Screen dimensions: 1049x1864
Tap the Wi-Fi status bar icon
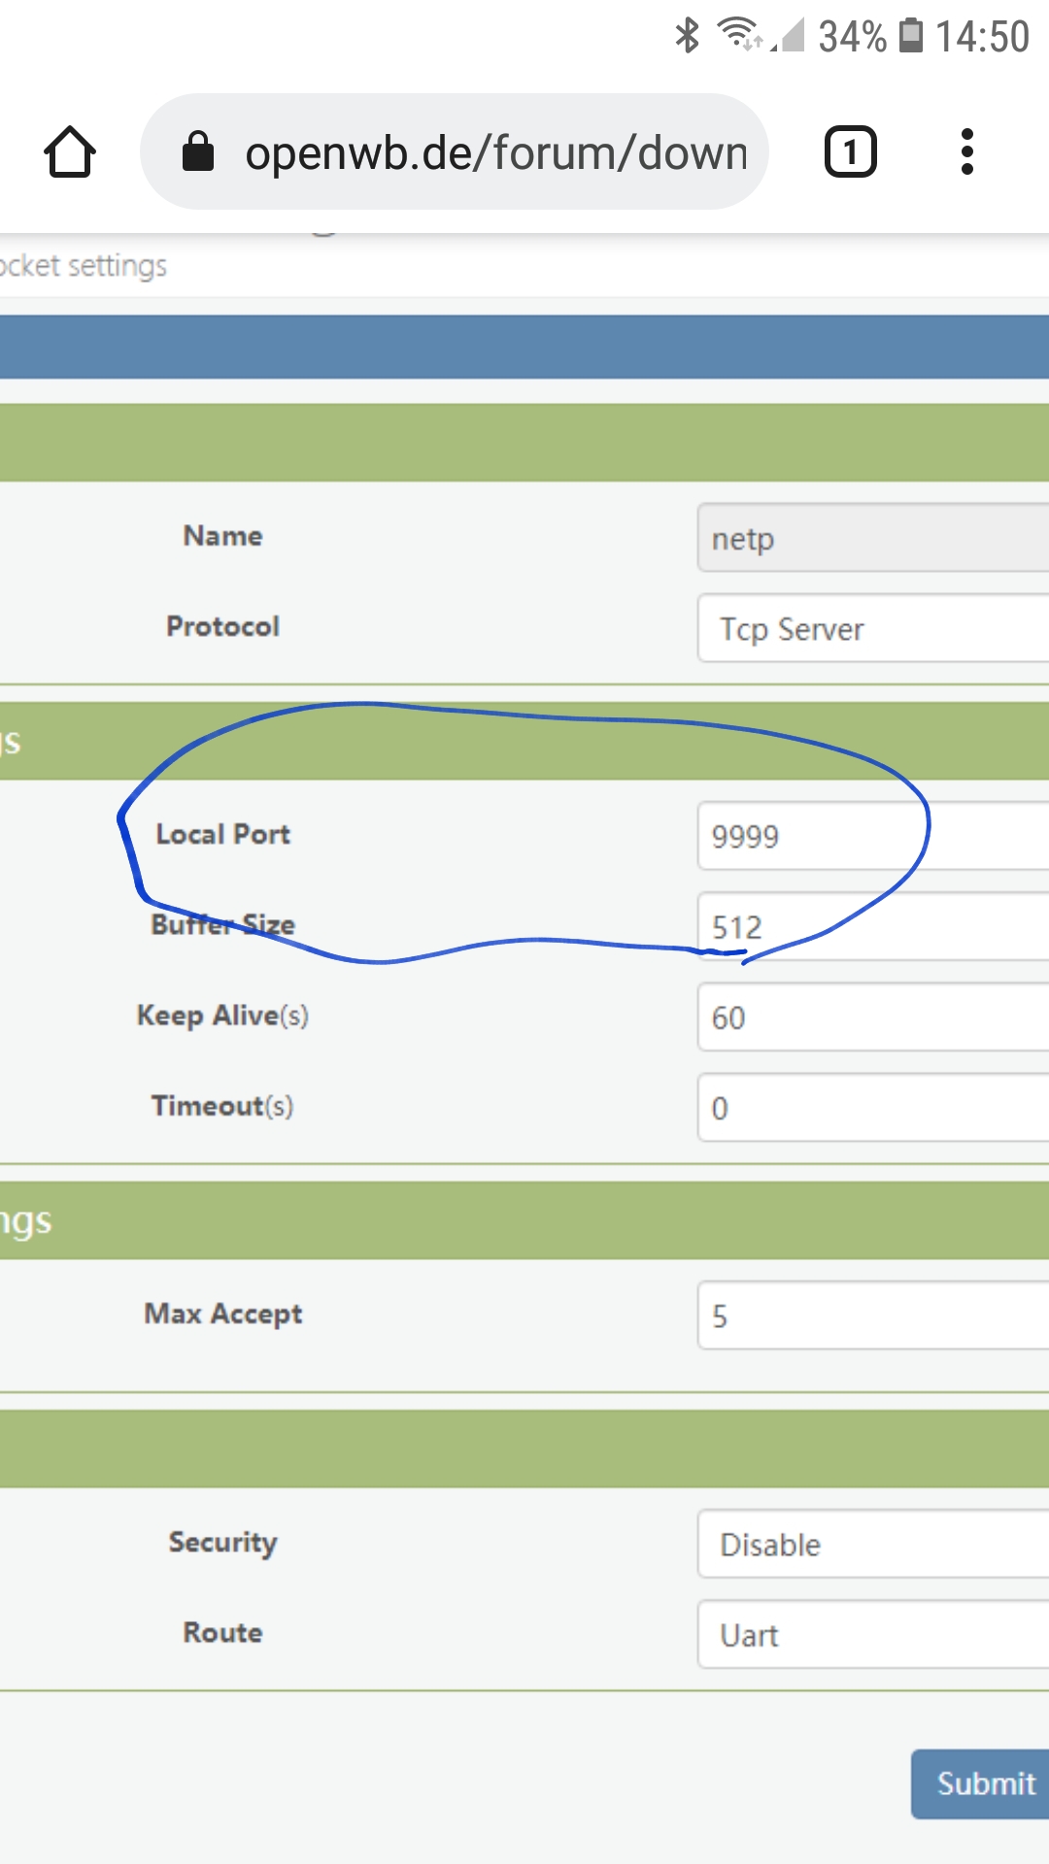pyautogui.click(x=739, y=35)
